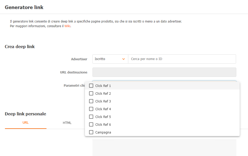The height and width of the screenshot is (156, 248).
Task: Click the orange chevron beside Iscritto
Action: (x=124, y=59)
